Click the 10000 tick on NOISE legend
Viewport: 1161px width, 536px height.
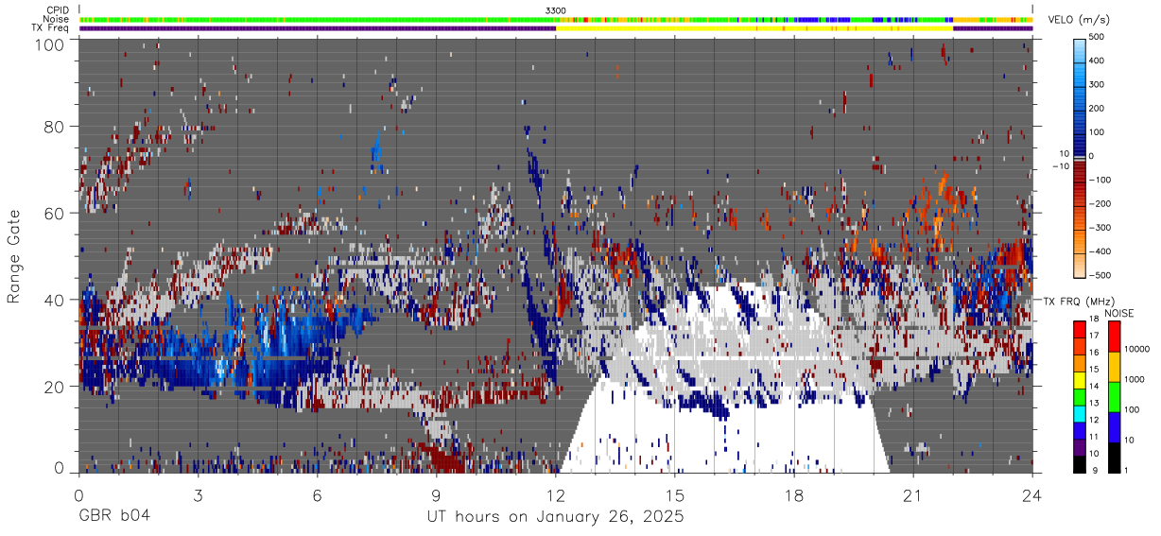[1136, 349]
